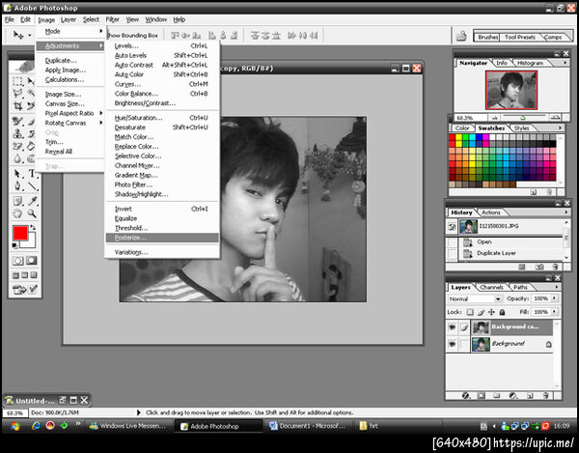Open the Filter menu
Image resolution: width=579 pixels, height=453 pixels.
[x=112, y=19]
